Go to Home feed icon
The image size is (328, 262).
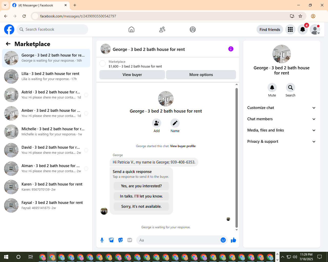coord(131,29)
